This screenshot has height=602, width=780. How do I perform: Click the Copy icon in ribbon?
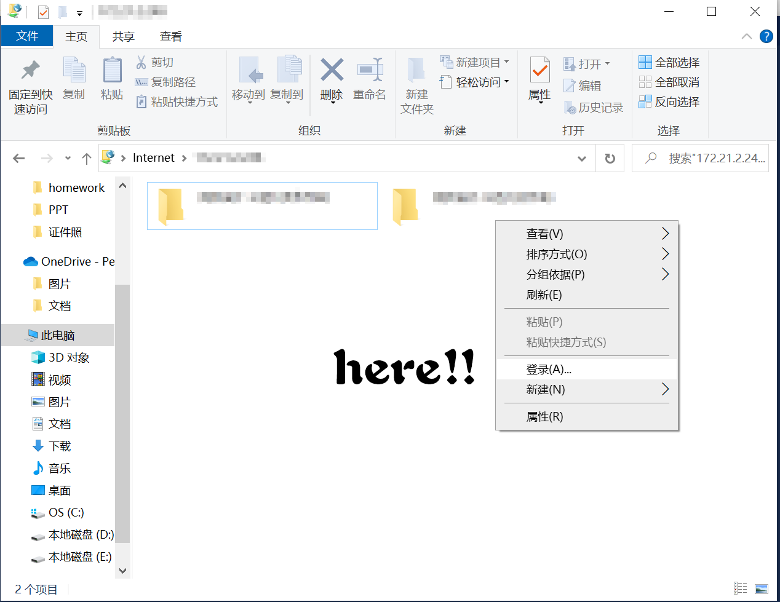click(x=74, y=70)
